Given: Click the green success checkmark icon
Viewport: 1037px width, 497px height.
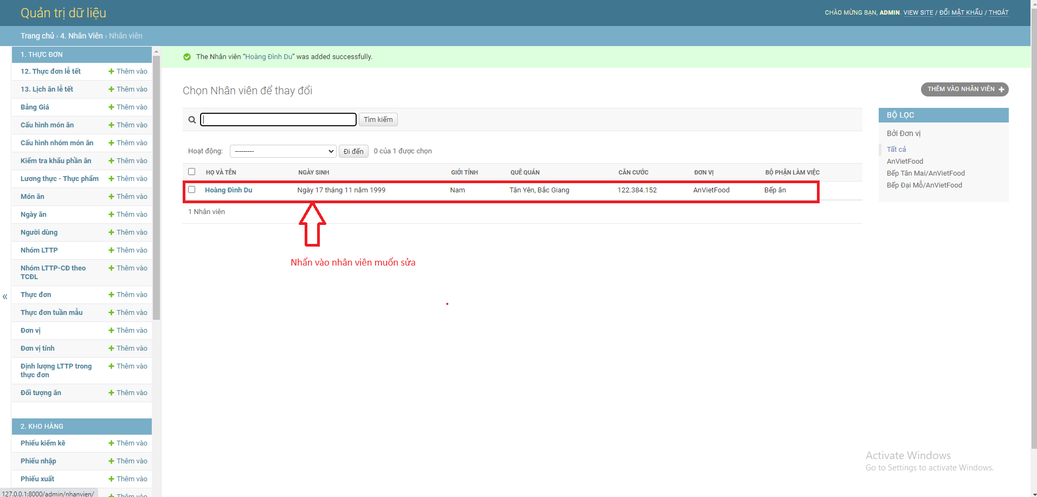Looking at the screenshot, I should [x=186, y=56].
